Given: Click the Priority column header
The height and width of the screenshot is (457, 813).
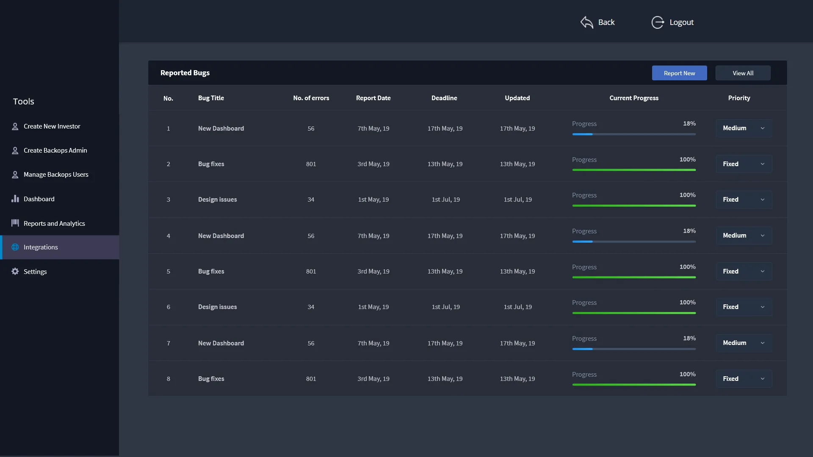Looking at the screenshot, I should click(x=739, y=98).
